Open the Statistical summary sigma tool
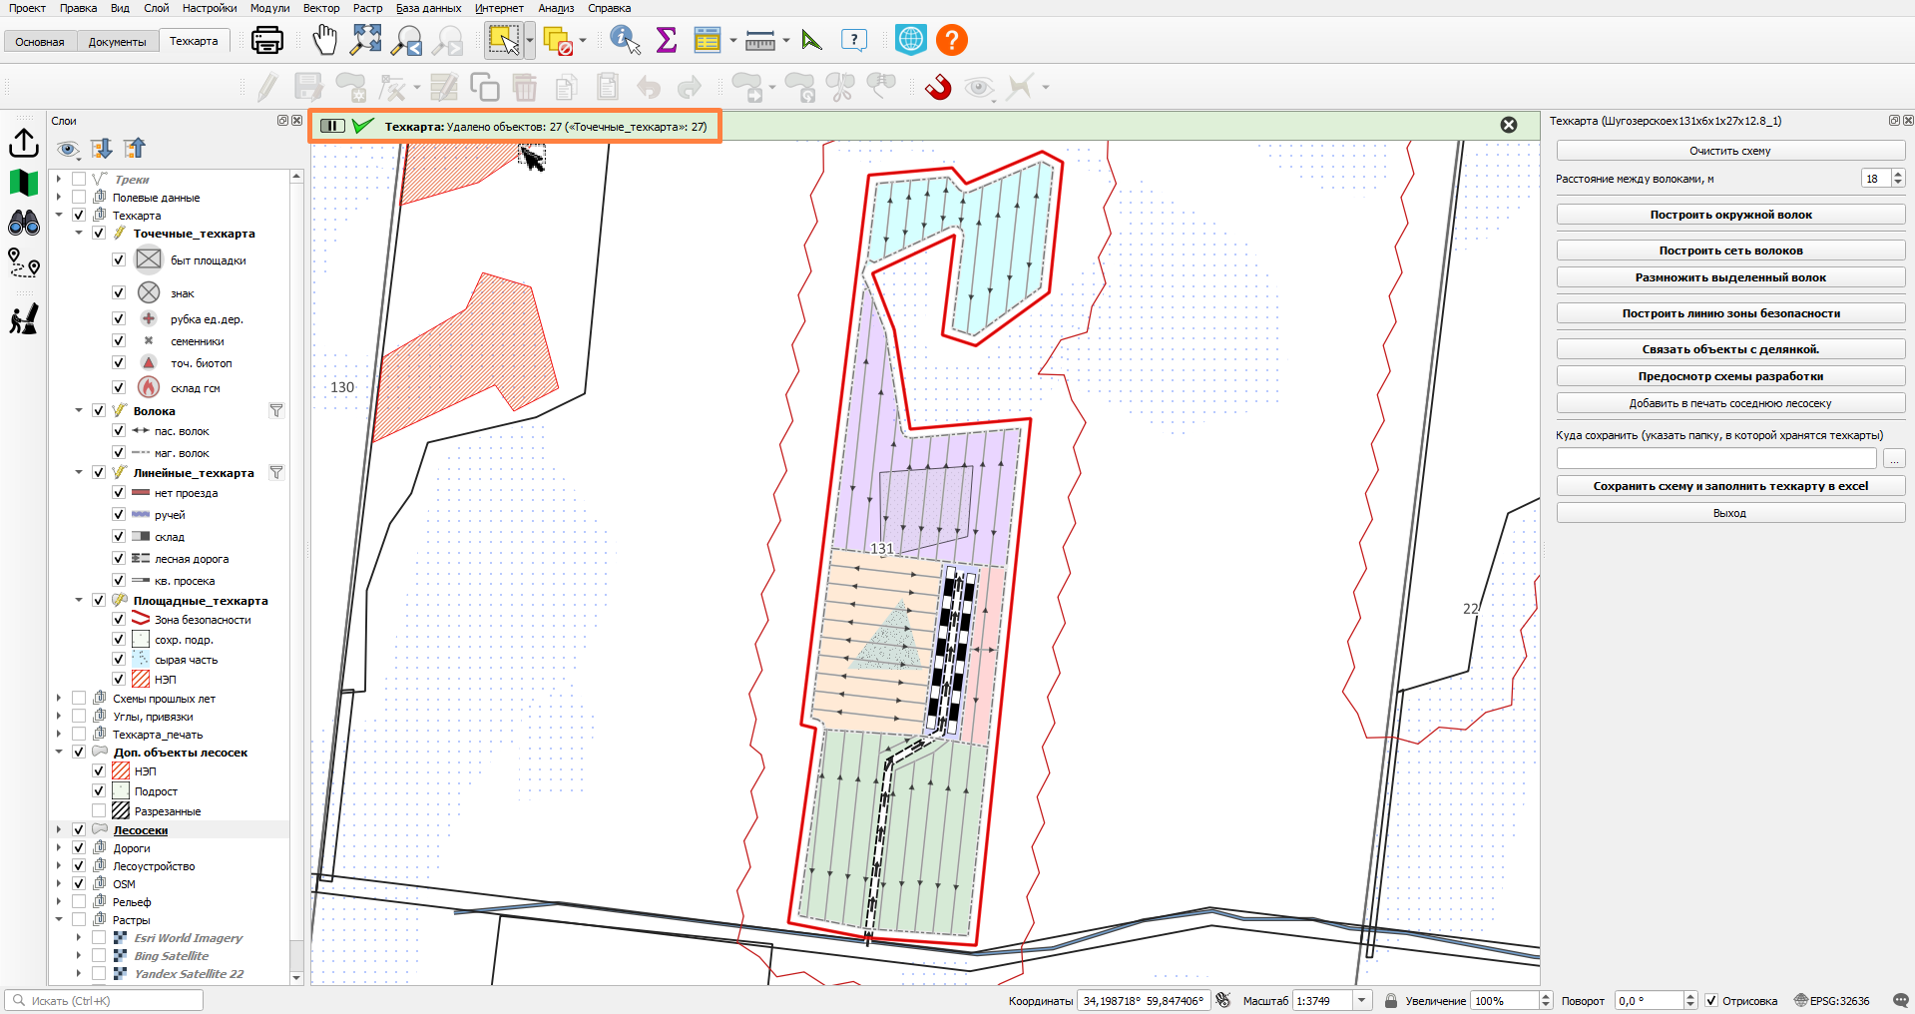Image resolution: width=1915 pixels, height=1014 pixels. coord(667,40)
